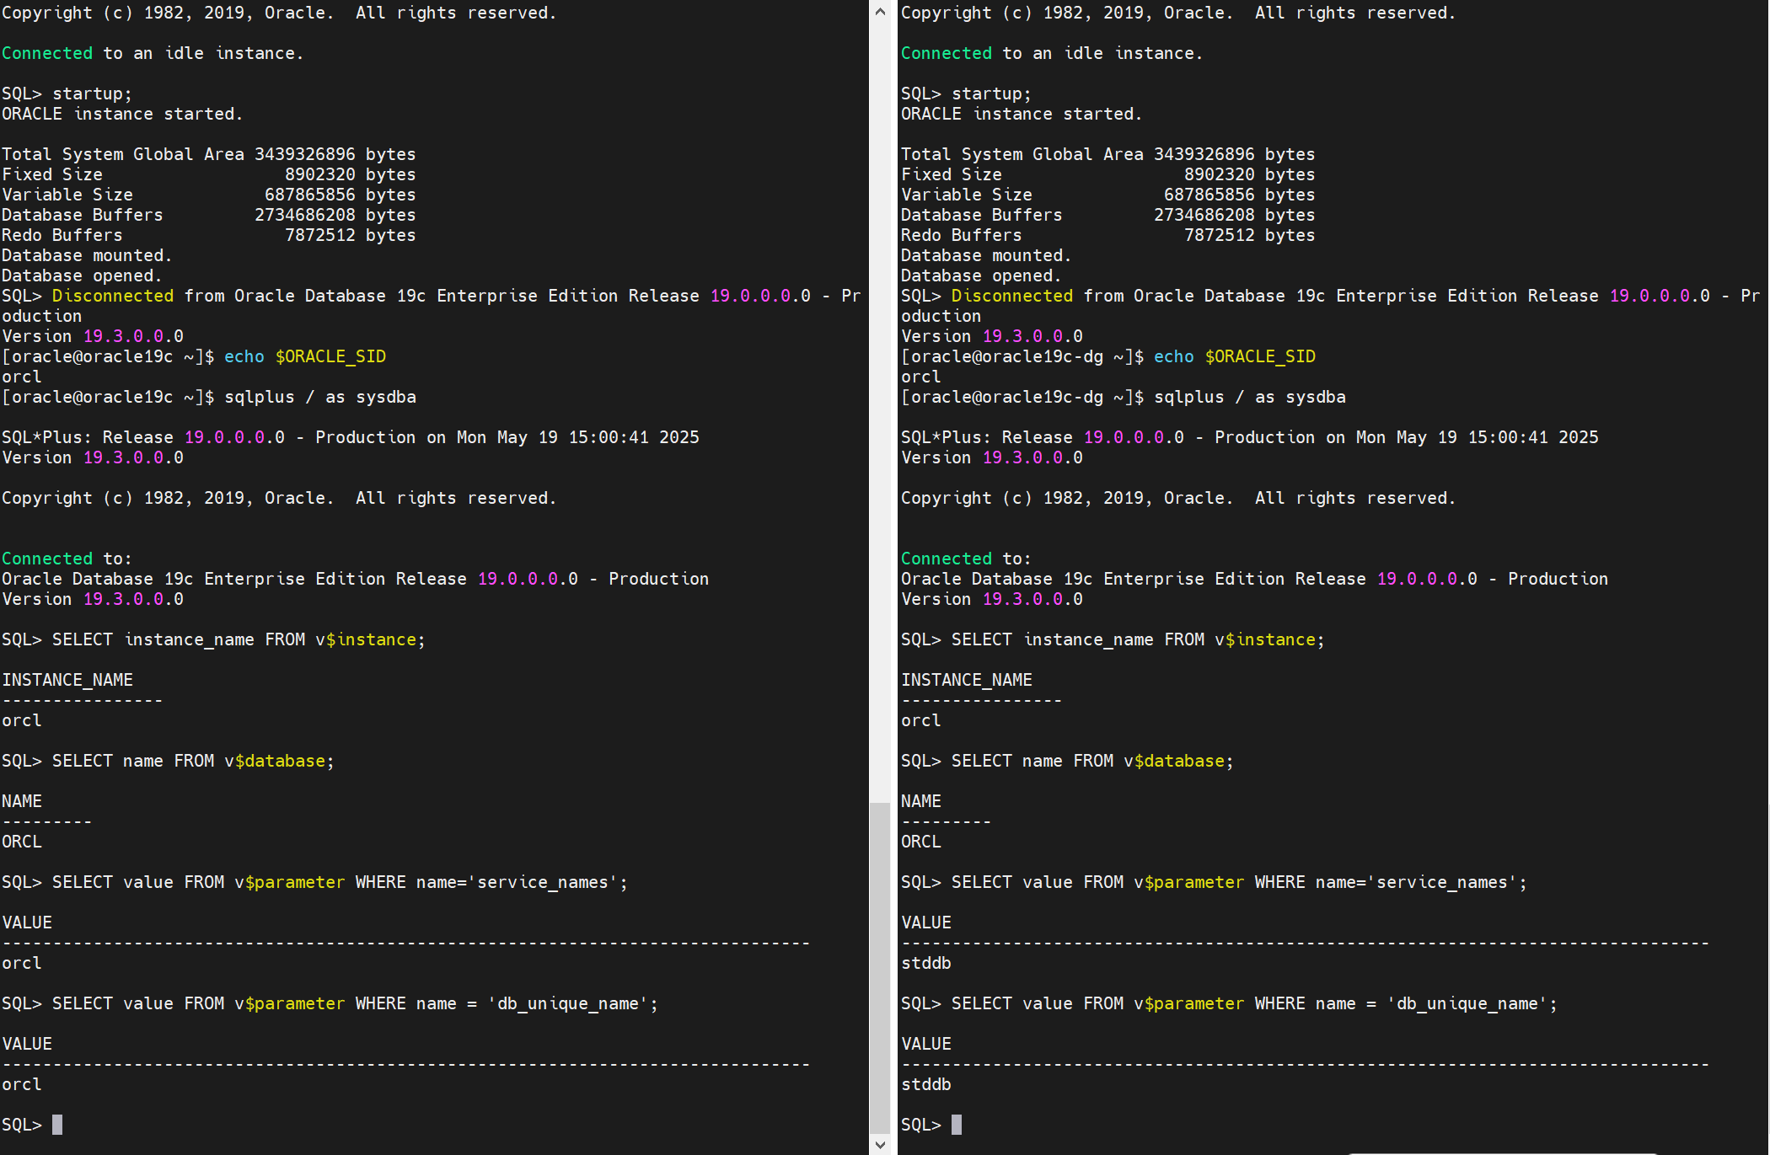Click the NAME column header in right pane
Screen dimensions: 1770x1155
920,801
